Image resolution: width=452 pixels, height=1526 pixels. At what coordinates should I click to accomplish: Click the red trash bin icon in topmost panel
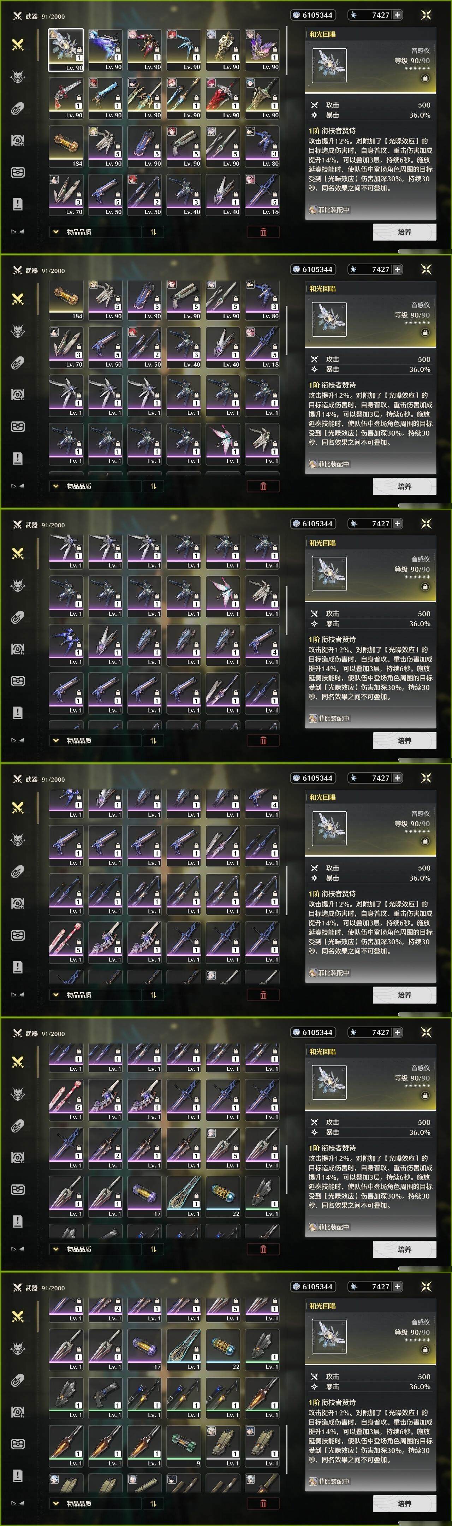point(263,232)
